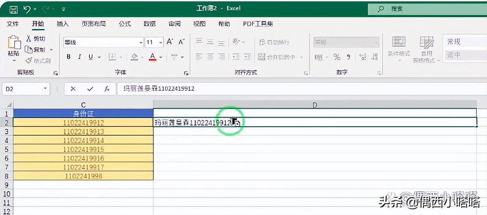Click the Increase Indent icon
The height and width of the screenshot is (215, 487).
pos(248,57)
